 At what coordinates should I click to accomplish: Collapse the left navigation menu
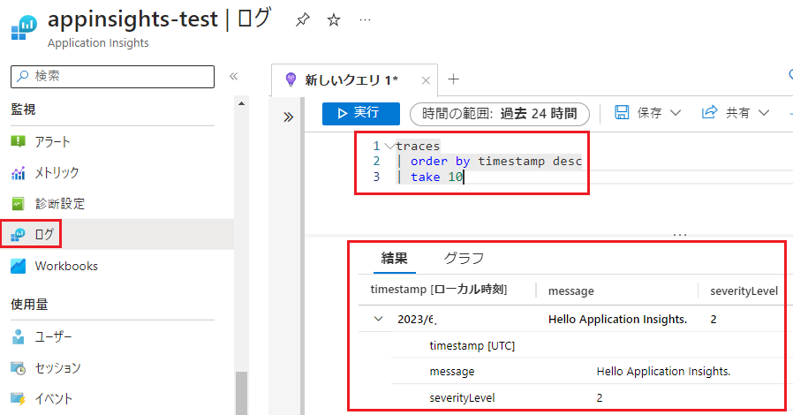tap(233, 76)
